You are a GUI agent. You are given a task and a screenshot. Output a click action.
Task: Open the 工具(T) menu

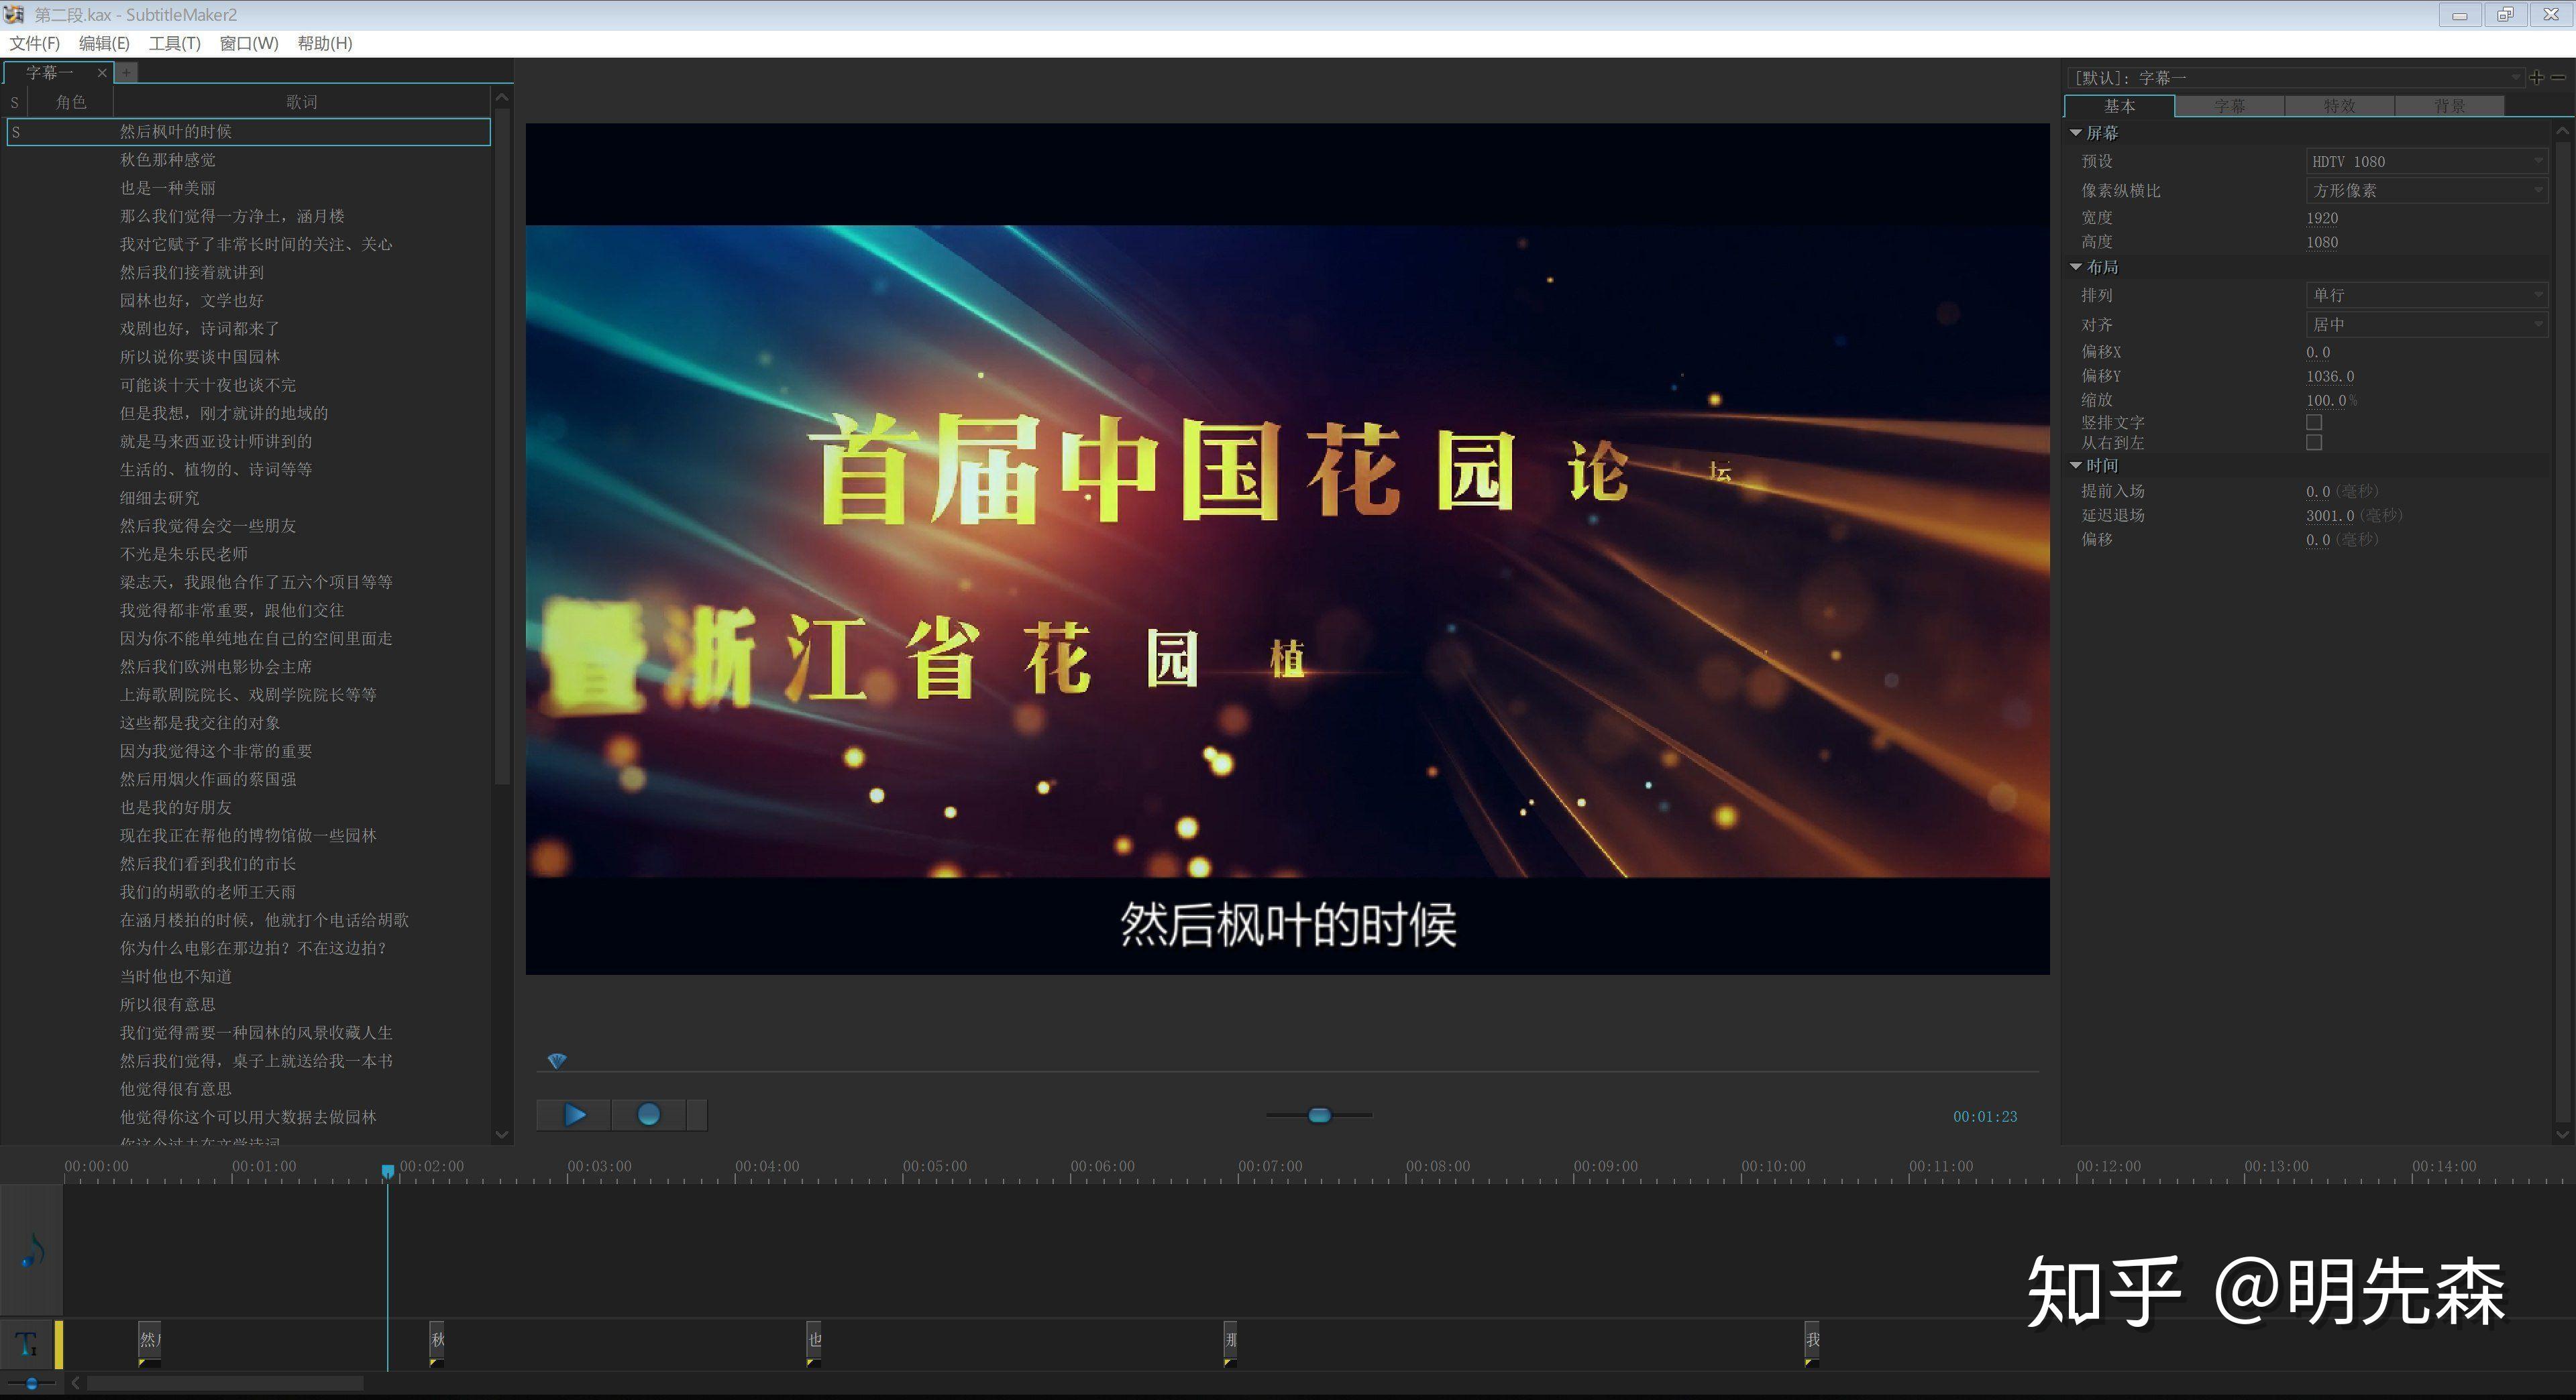point(175,43)
